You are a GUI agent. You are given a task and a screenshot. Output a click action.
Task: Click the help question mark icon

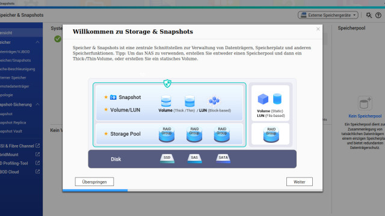(378, 15)
